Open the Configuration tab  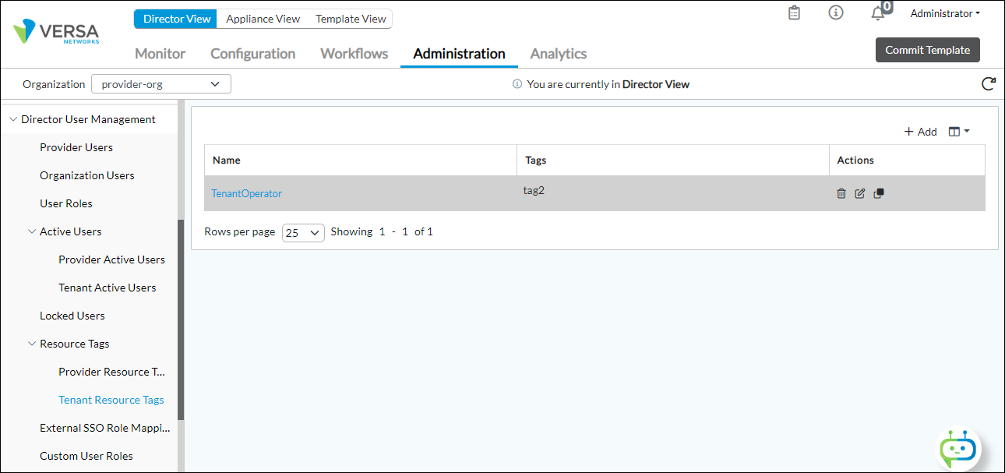pos(252,54)
